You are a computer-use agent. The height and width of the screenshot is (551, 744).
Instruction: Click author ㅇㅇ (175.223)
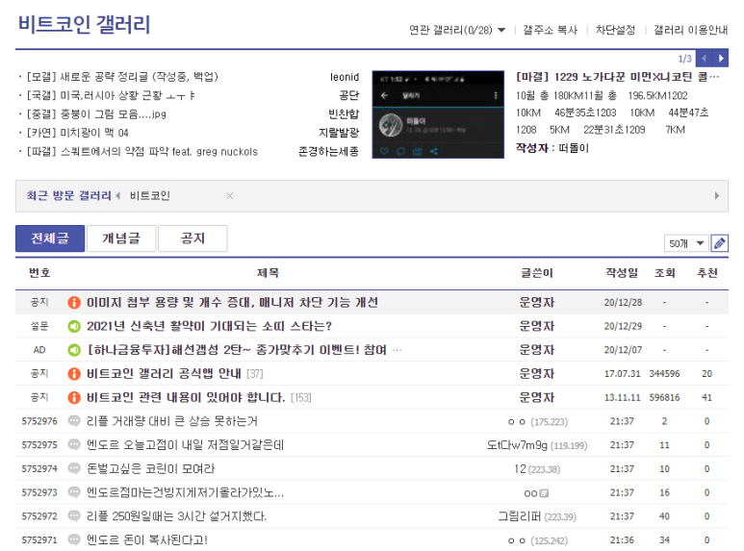tap(537, 421)
